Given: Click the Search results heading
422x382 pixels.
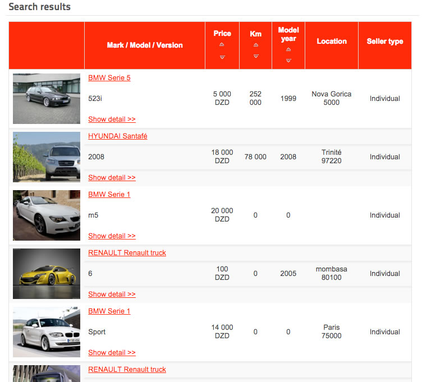Looking at the screenshot, I should [39, 7].
